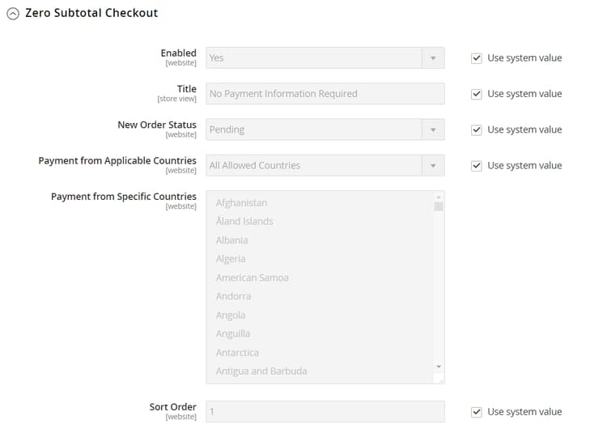Image resolution: width=607 pixels, height=433 pixels.
Task: Uncheck system value for Payment from Applicable Countries
Action: point(477,165)
